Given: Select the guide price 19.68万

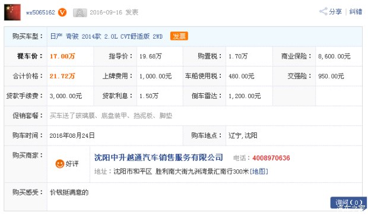Looking at the screenshot, I should coord(150,56).
